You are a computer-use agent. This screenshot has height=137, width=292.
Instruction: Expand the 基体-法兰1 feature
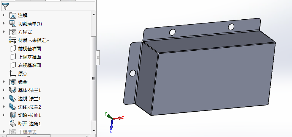pos(3,90)
